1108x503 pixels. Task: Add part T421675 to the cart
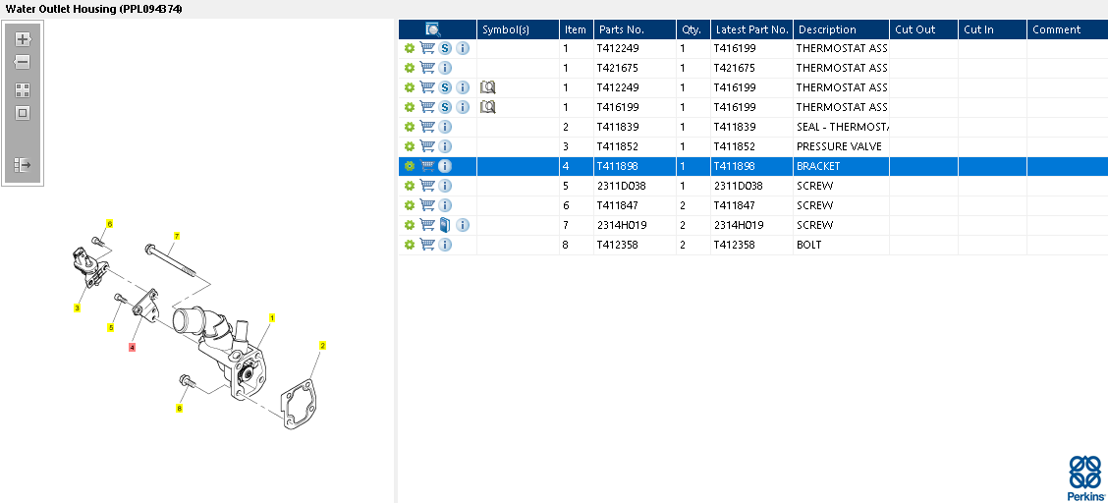point(427,68)
